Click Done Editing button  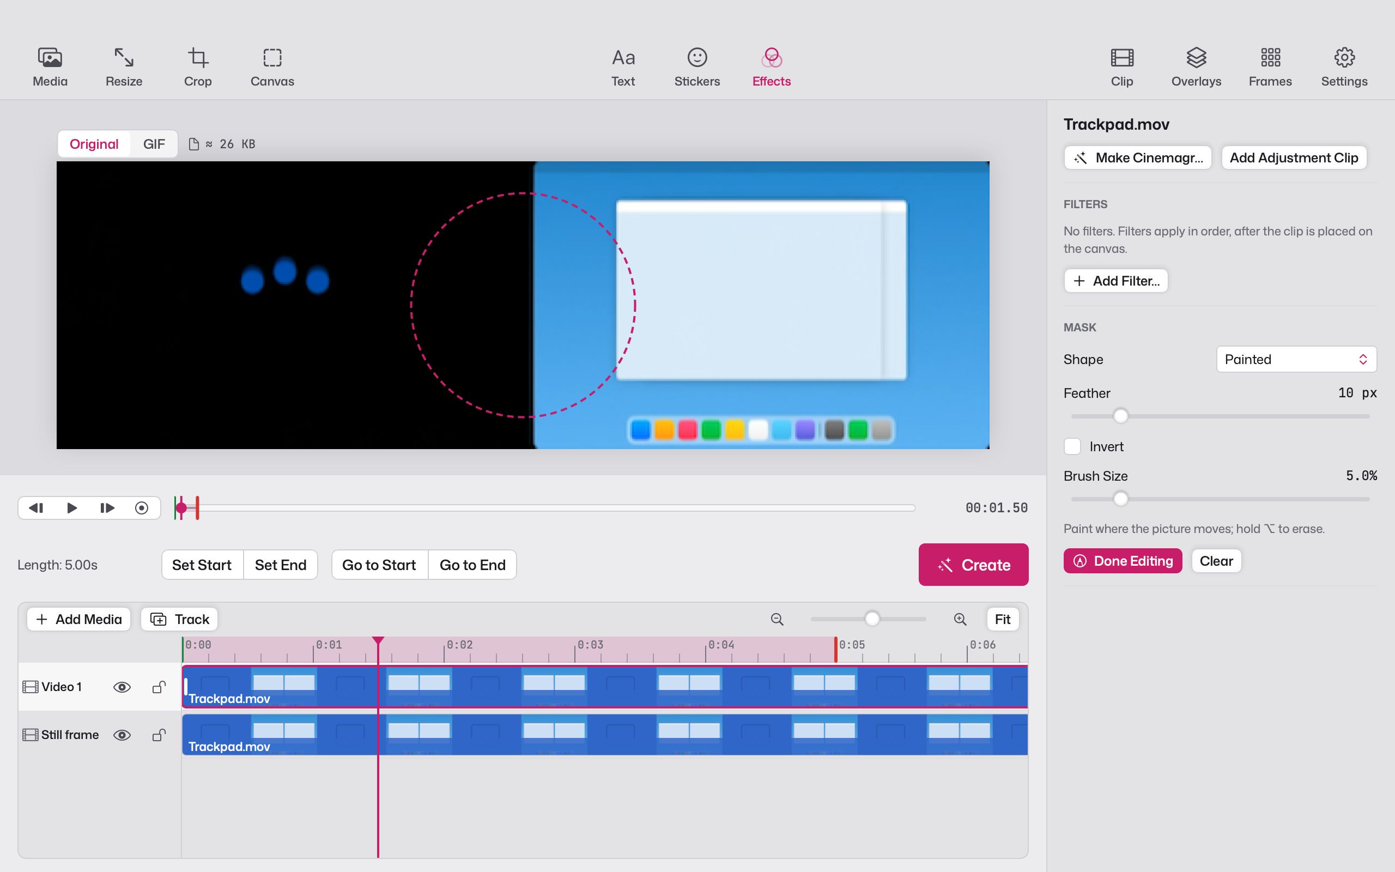pos(1123,561)
